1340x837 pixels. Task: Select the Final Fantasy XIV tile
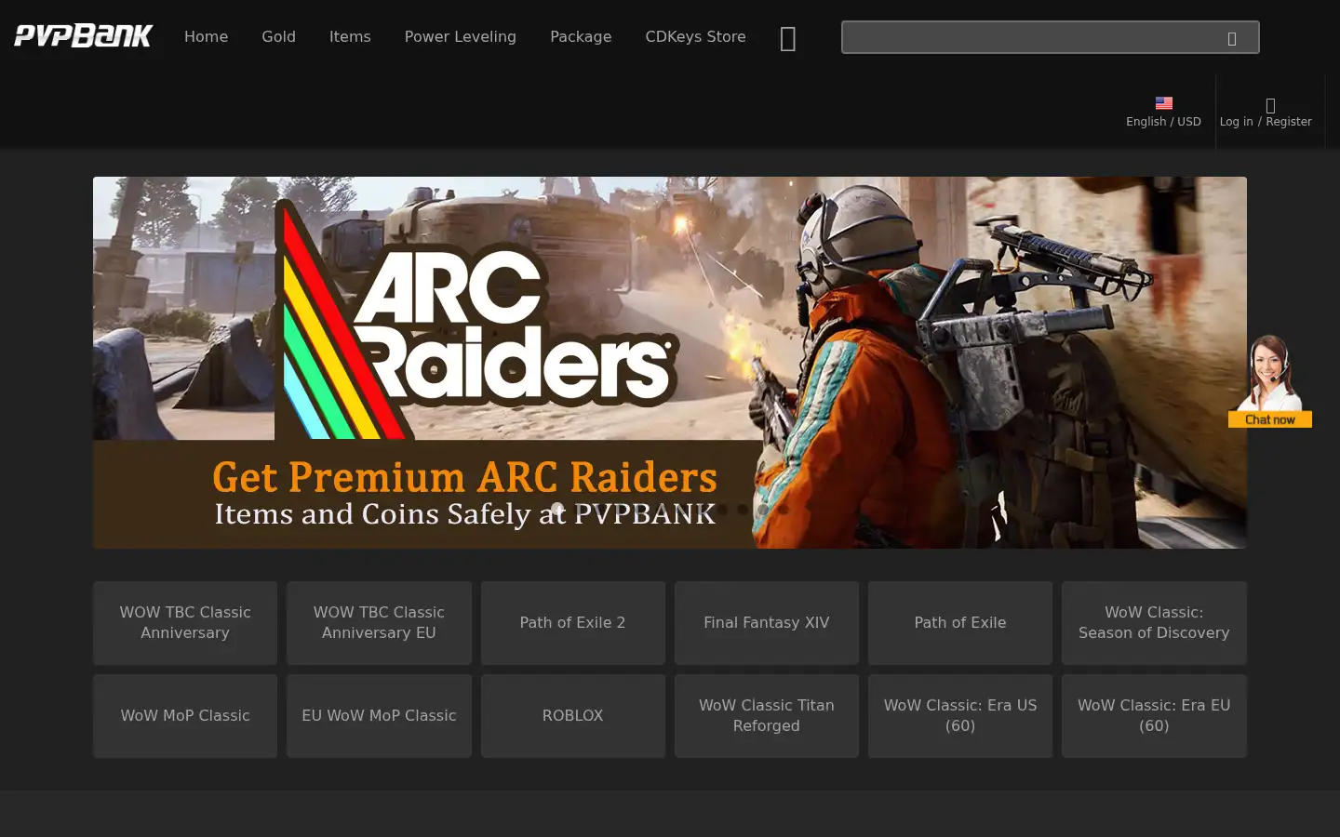(x=767, y=623)
